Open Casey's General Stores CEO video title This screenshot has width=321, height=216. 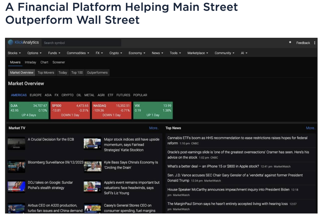click(130, 208)
